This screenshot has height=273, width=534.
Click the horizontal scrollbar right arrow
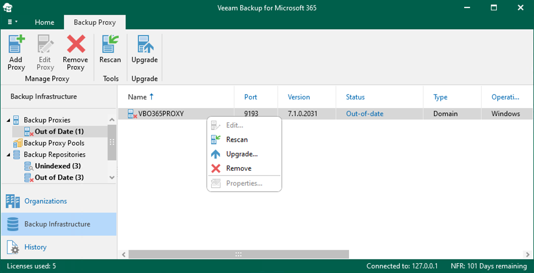528,254
